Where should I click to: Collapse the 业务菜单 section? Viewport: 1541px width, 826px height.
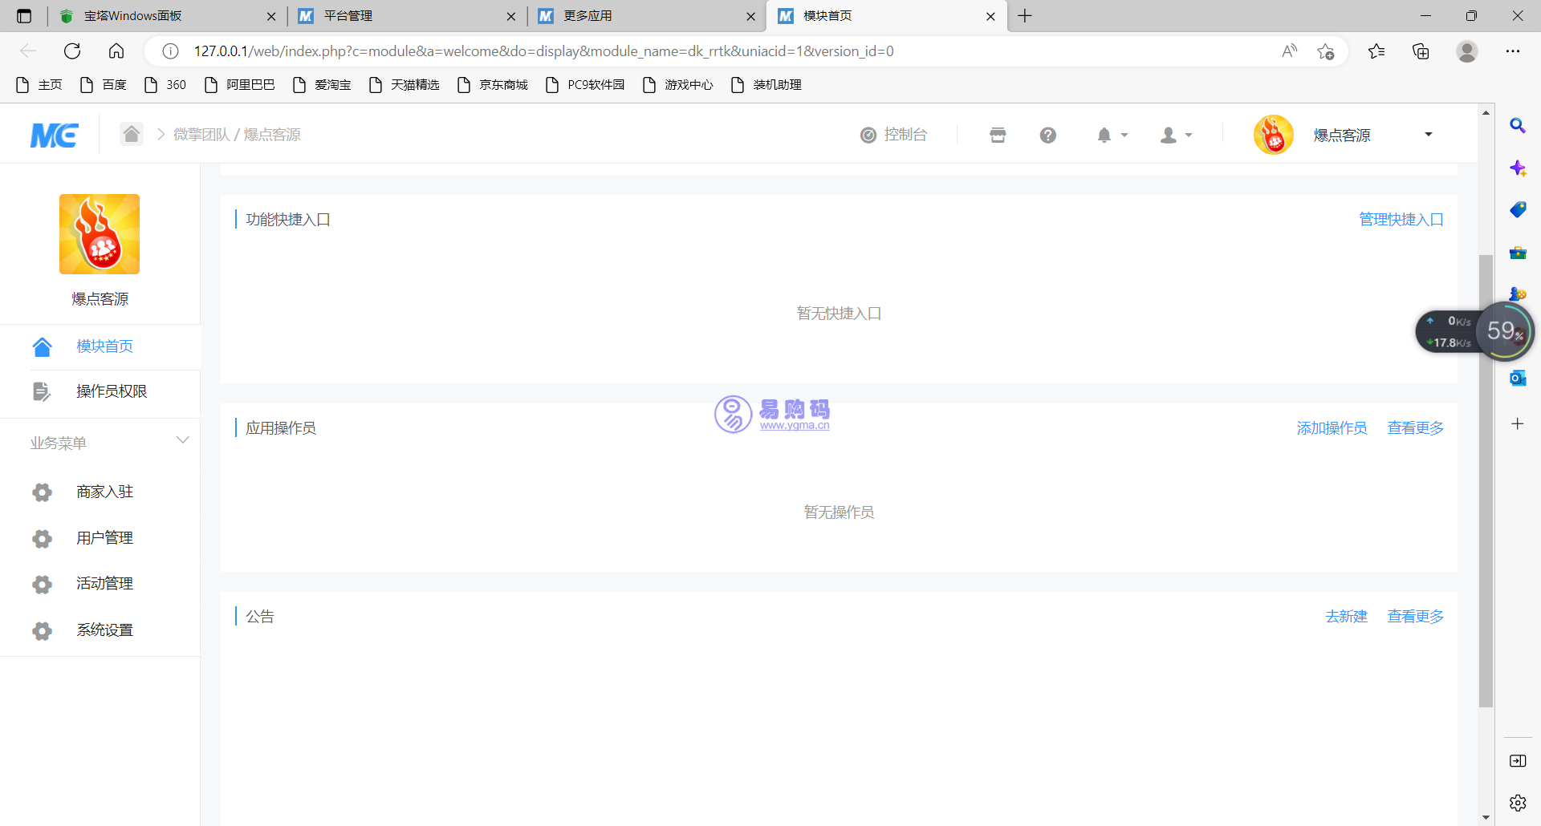pos(182,440)
